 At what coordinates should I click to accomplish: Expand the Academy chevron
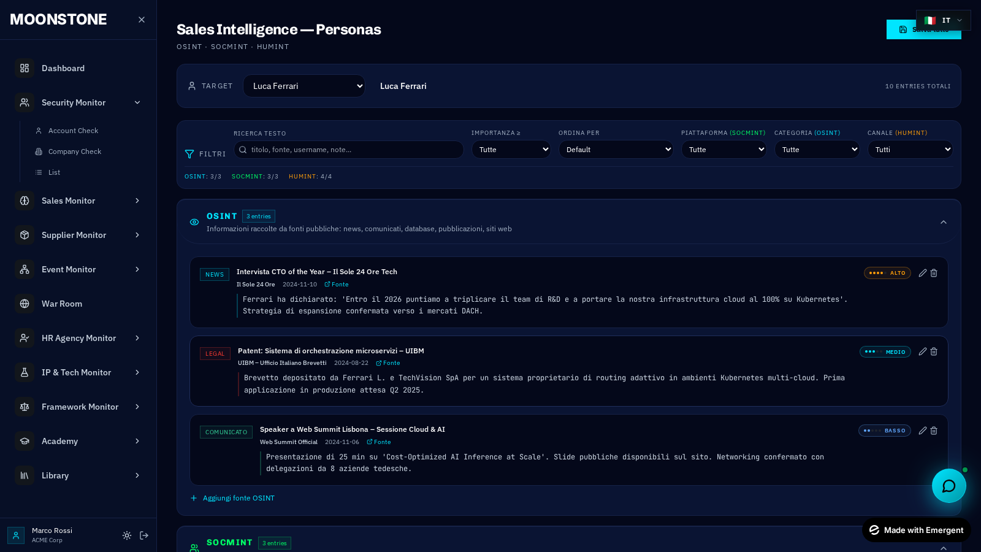137,441
